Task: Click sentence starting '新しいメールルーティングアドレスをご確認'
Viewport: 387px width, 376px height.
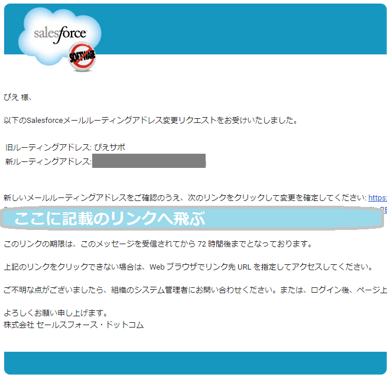Action: 185,197
